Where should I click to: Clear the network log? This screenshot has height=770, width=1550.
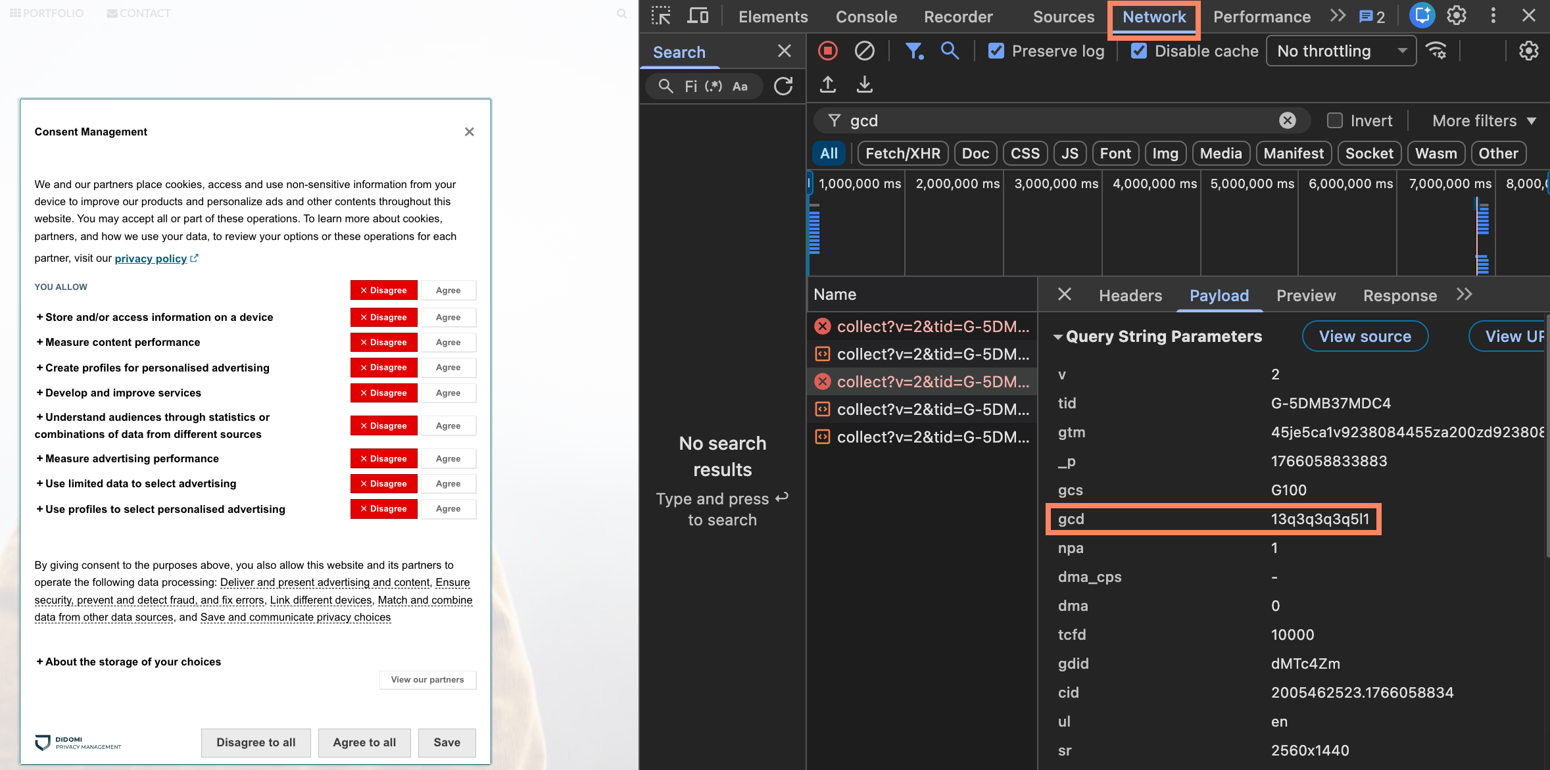[864, 51]
